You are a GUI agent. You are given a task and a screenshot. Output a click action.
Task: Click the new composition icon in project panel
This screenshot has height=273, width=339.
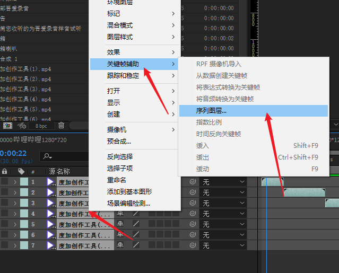[x=7, y=125]
